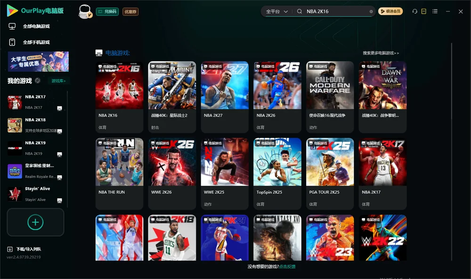Go to 全部电脑游戏 in the sidebar
This screenshot has height=279, width=471.
36,26
